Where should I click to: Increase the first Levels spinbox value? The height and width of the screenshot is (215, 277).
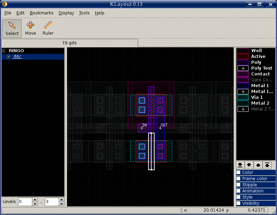tap(35, 200)
